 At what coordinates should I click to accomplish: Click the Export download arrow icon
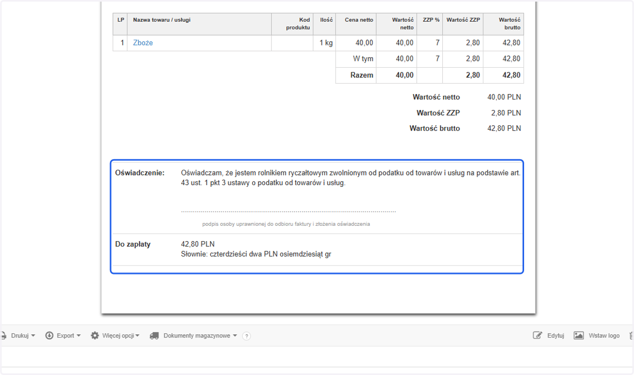tap(49, 335)
